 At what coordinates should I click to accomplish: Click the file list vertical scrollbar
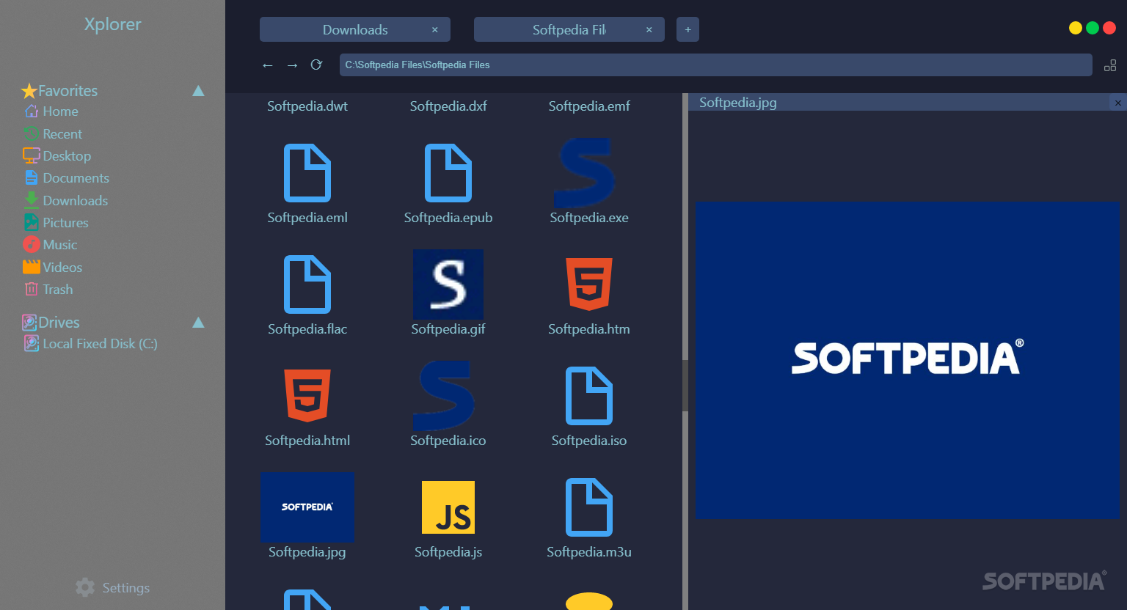tap(685, 386)
